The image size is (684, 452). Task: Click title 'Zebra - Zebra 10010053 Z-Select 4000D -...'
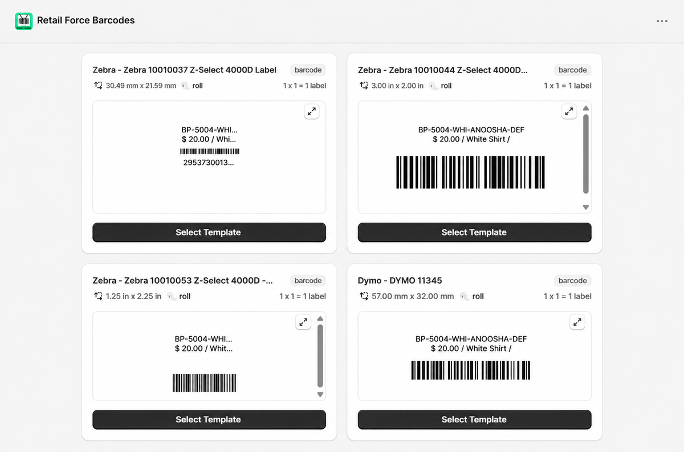click(183, 281)
